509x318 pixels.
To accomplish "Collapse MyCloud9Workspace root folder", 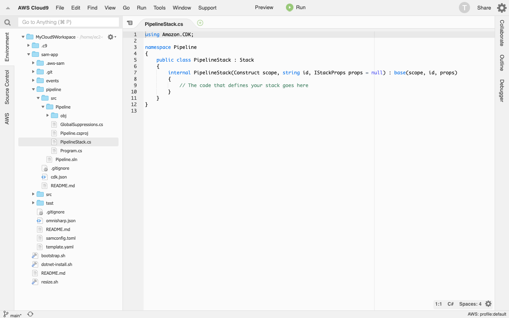I will [x=23, y=37].
